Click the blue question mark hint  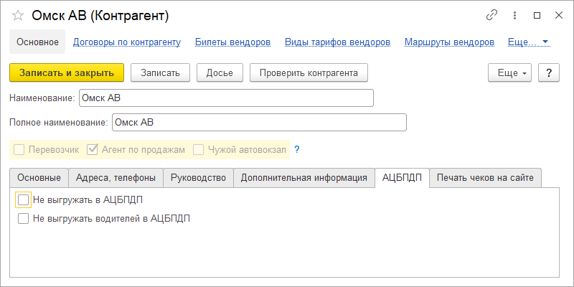tap(296, 149)
